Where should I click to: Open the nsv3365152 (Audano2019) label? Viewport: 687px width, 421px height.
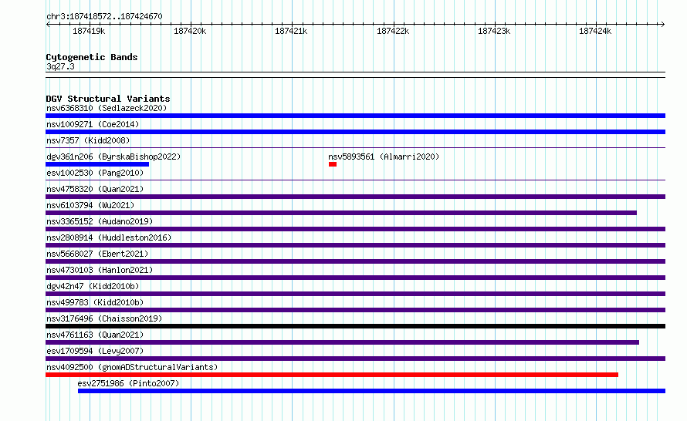[x=100, y=221]
